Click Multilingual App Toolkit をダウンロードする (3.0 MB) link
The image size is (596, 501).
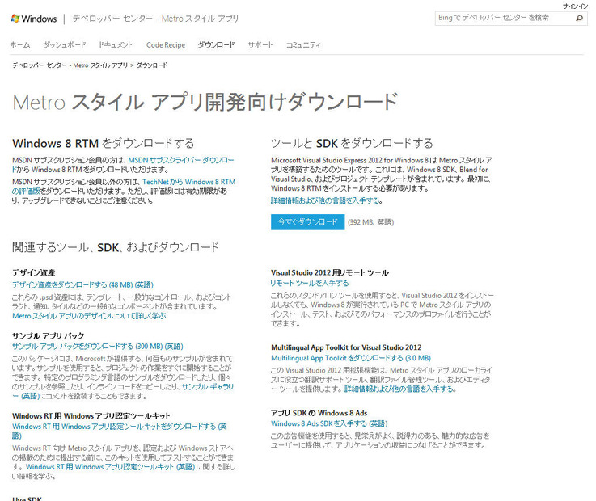coord(351,358)
